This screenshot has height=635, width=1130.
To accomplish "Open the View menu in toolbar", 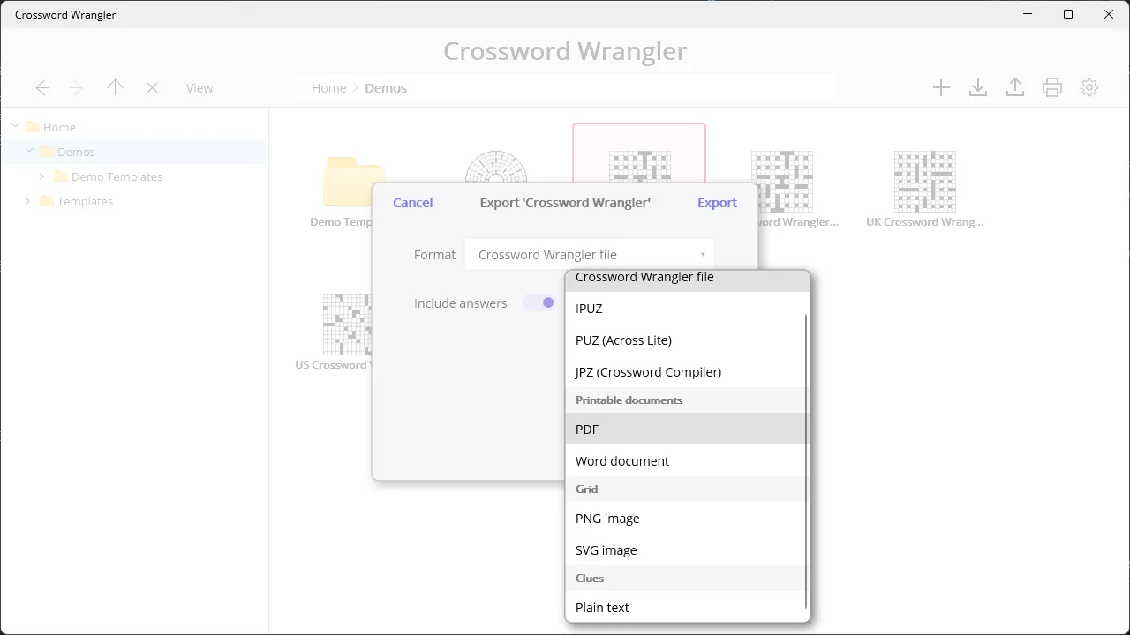I will point(200,88).
